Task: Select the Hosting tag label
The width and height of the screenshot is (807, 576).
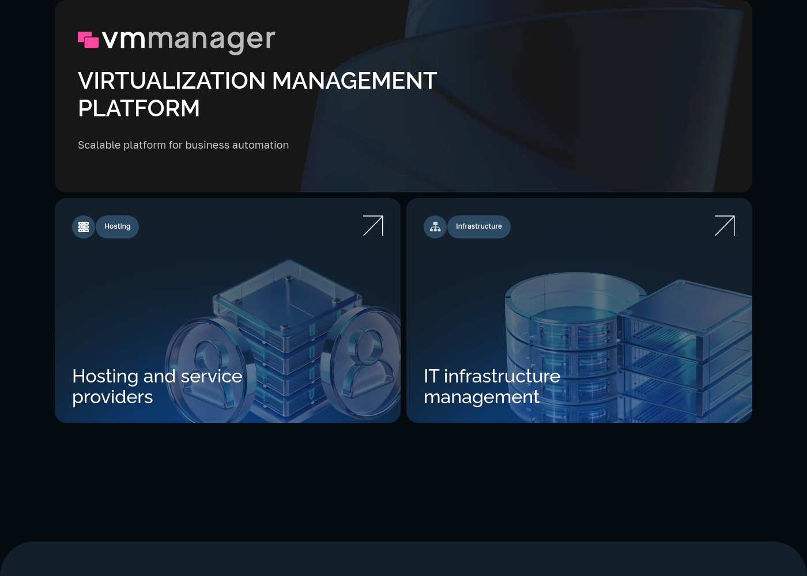Action: click(118, 227)
